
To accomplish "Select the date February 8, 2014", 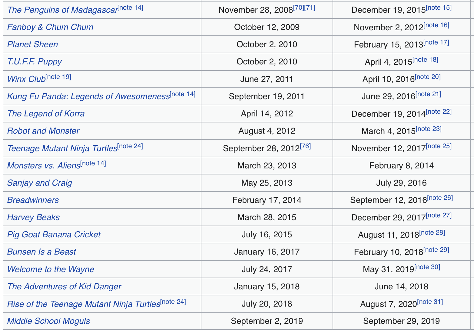I will (401, 166).
